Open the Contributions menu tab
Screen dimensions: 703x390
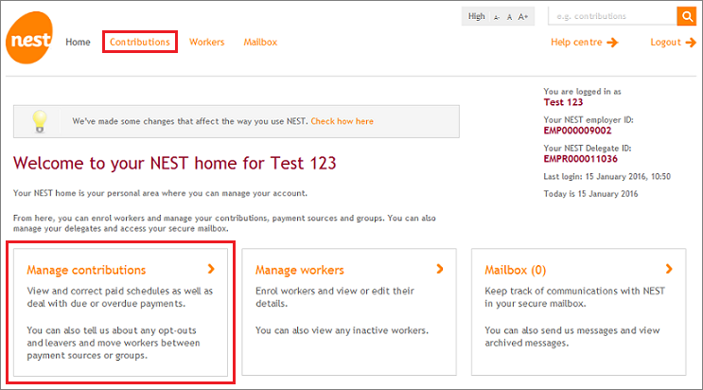click(x=140, y=43)
